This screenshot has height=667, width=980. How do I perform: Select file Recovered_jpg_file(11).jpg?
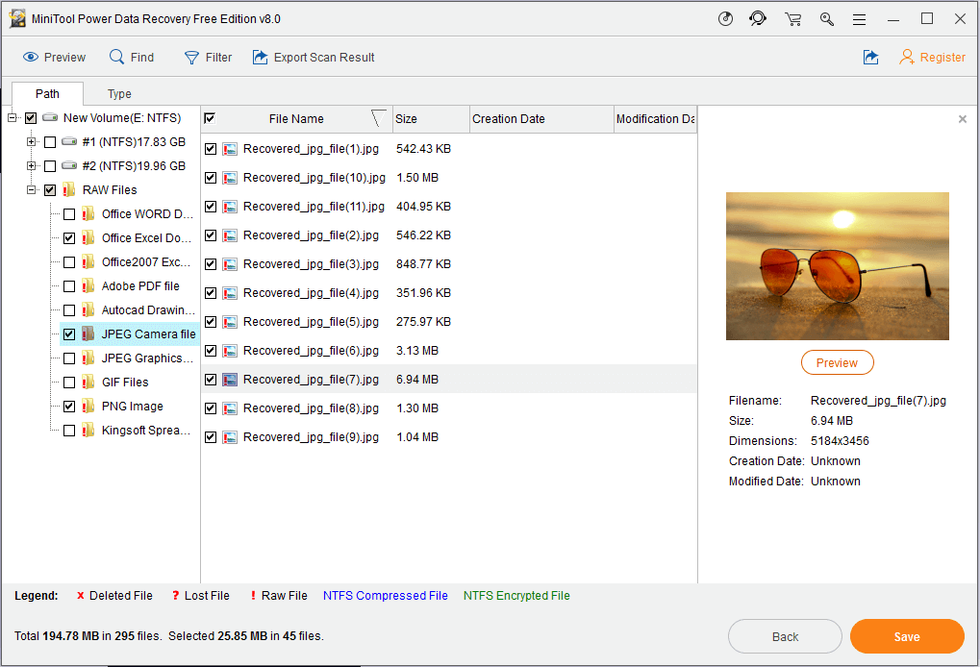(x=314, y=207)
